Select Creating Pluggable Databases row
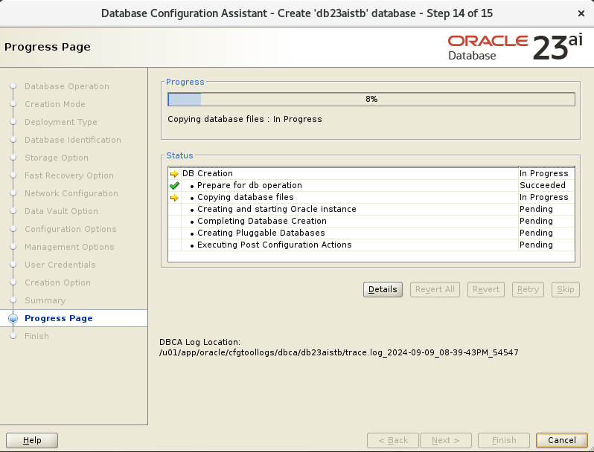This screenshot has height=452, width=594. tap(371, 233)
